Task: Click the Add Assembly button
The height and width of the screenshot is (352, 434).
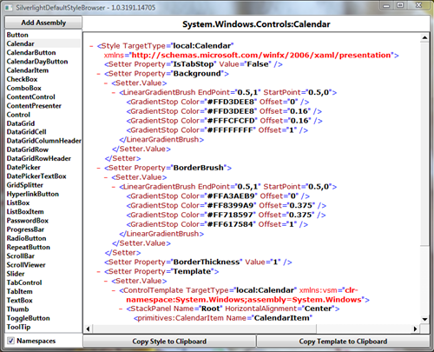Action: (43, 23)
